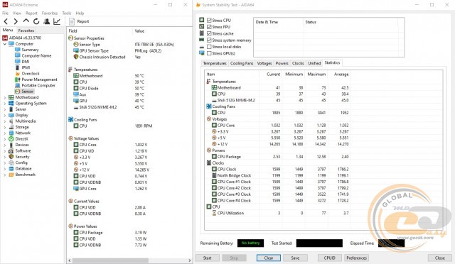
Task: Enable the Stress GPU(s) checkbox
Action: (209, 53)
